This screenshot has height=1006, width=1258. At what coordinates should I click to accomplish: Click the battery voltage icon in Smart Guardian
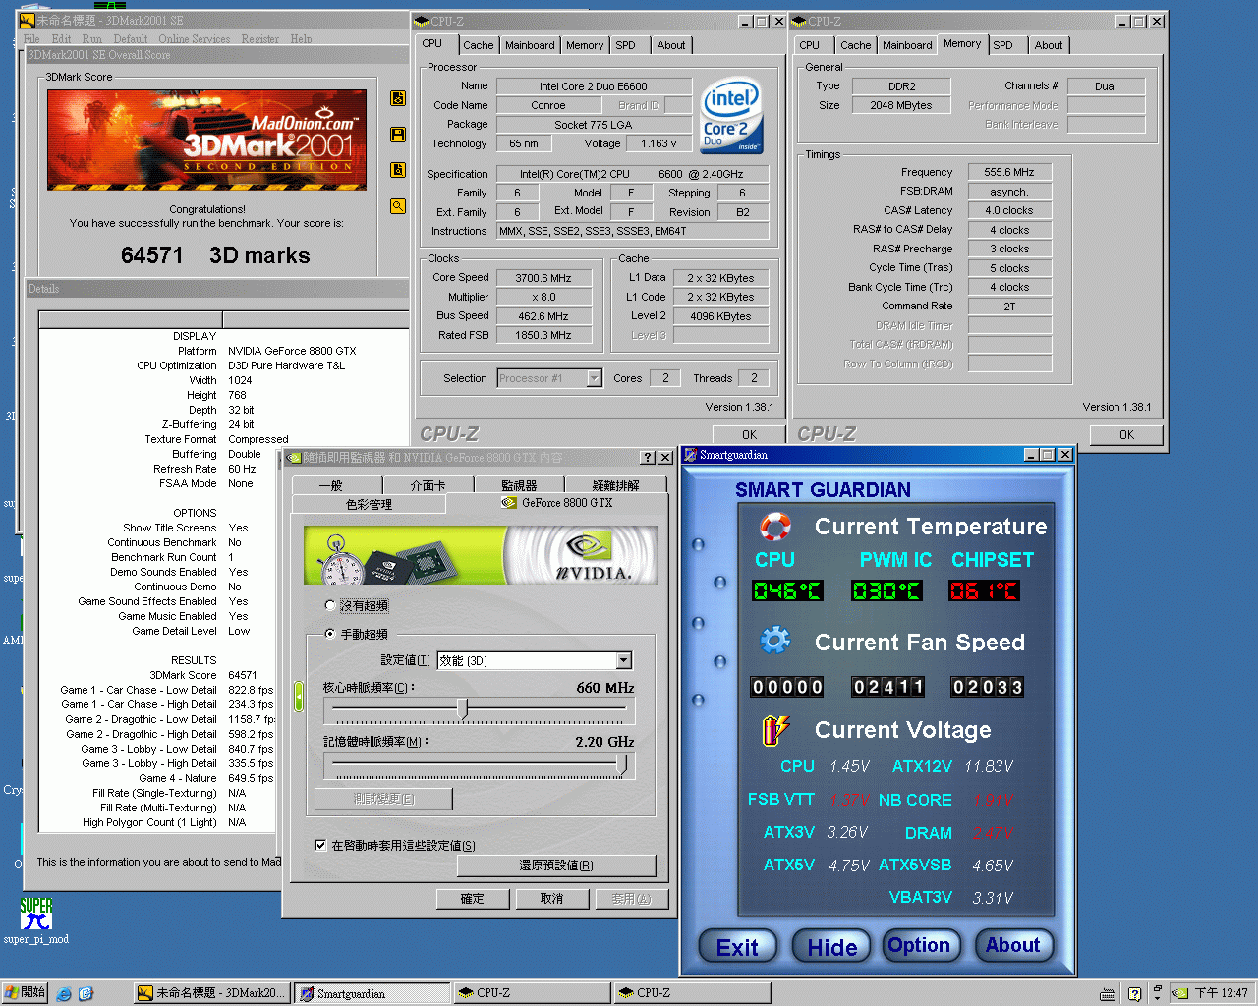tap(775, 730)
